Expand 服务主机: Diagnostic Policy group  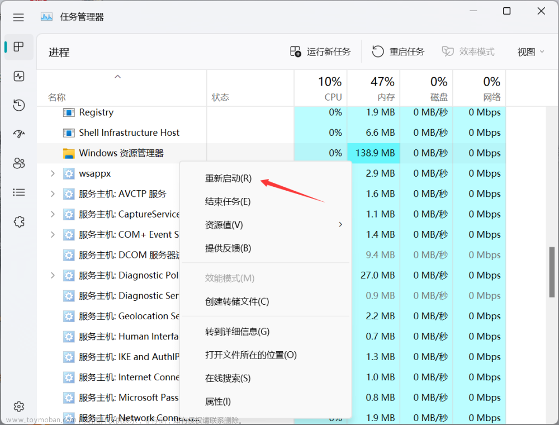(x=53, y=275)
